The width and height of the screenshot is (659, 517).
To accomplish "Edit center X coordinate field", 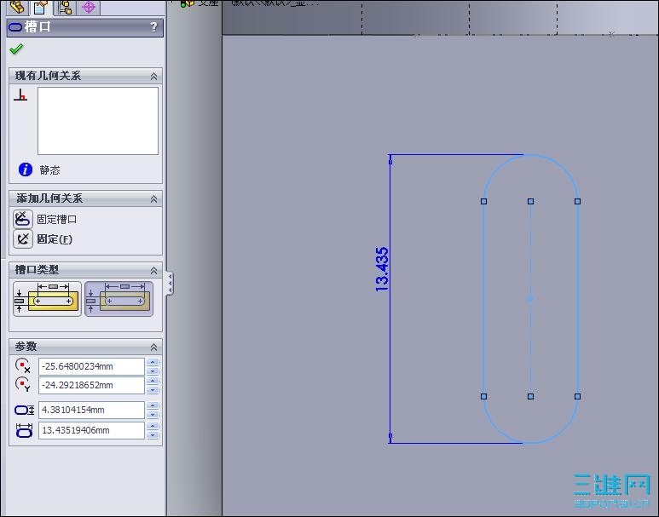I will [x=91, y=366].
